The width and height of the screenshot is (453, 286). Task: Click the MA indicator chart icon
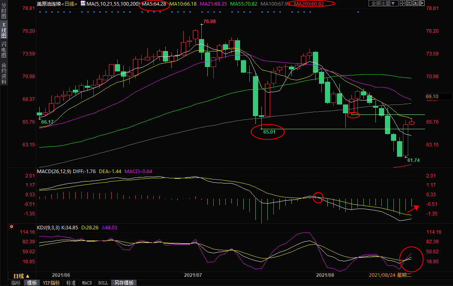(83, 4)
